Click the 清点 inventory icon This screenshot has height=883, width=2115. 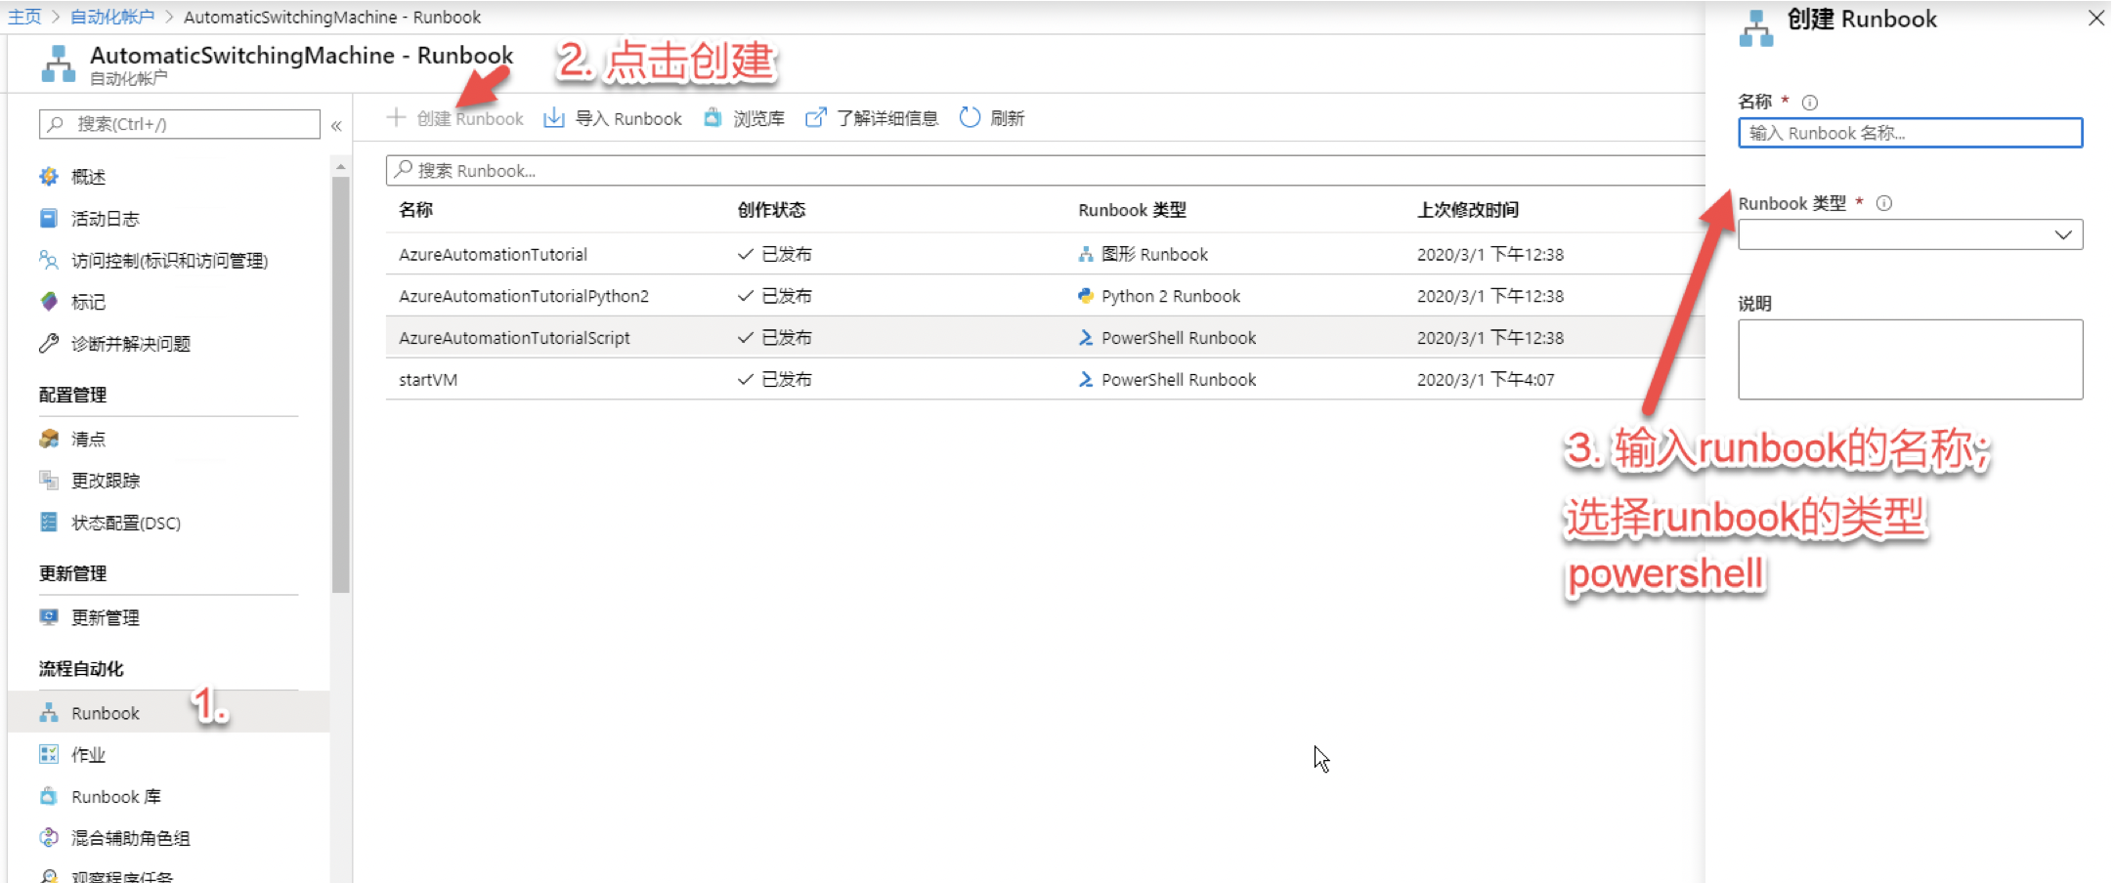(x=49, y=439)
